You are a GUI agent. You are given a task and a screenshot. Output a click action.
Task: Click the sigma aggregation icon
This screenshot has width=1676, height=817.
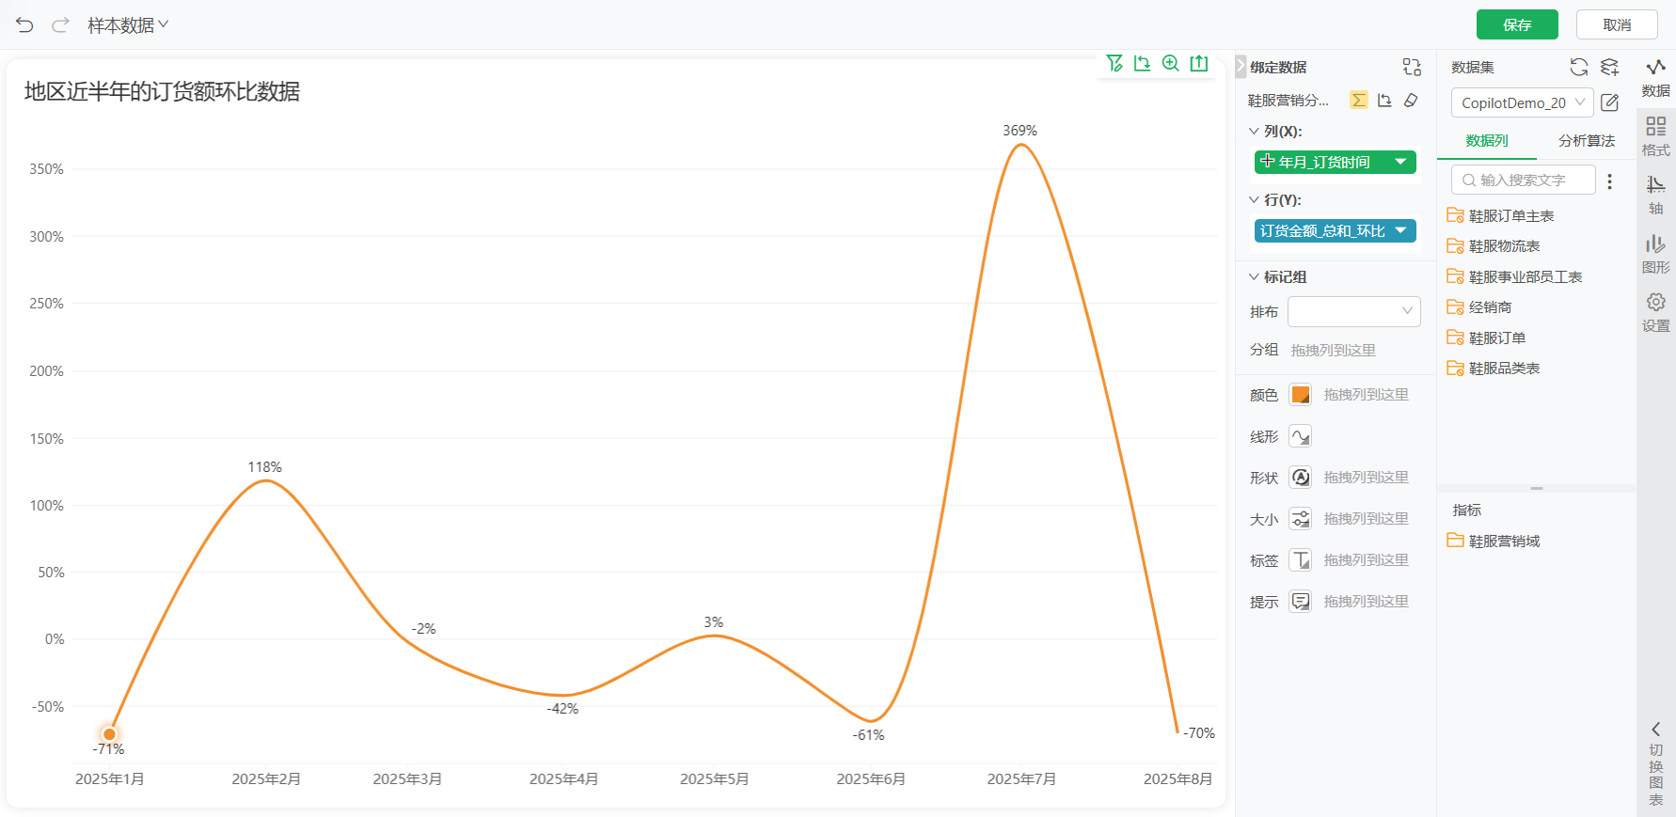1358,101
